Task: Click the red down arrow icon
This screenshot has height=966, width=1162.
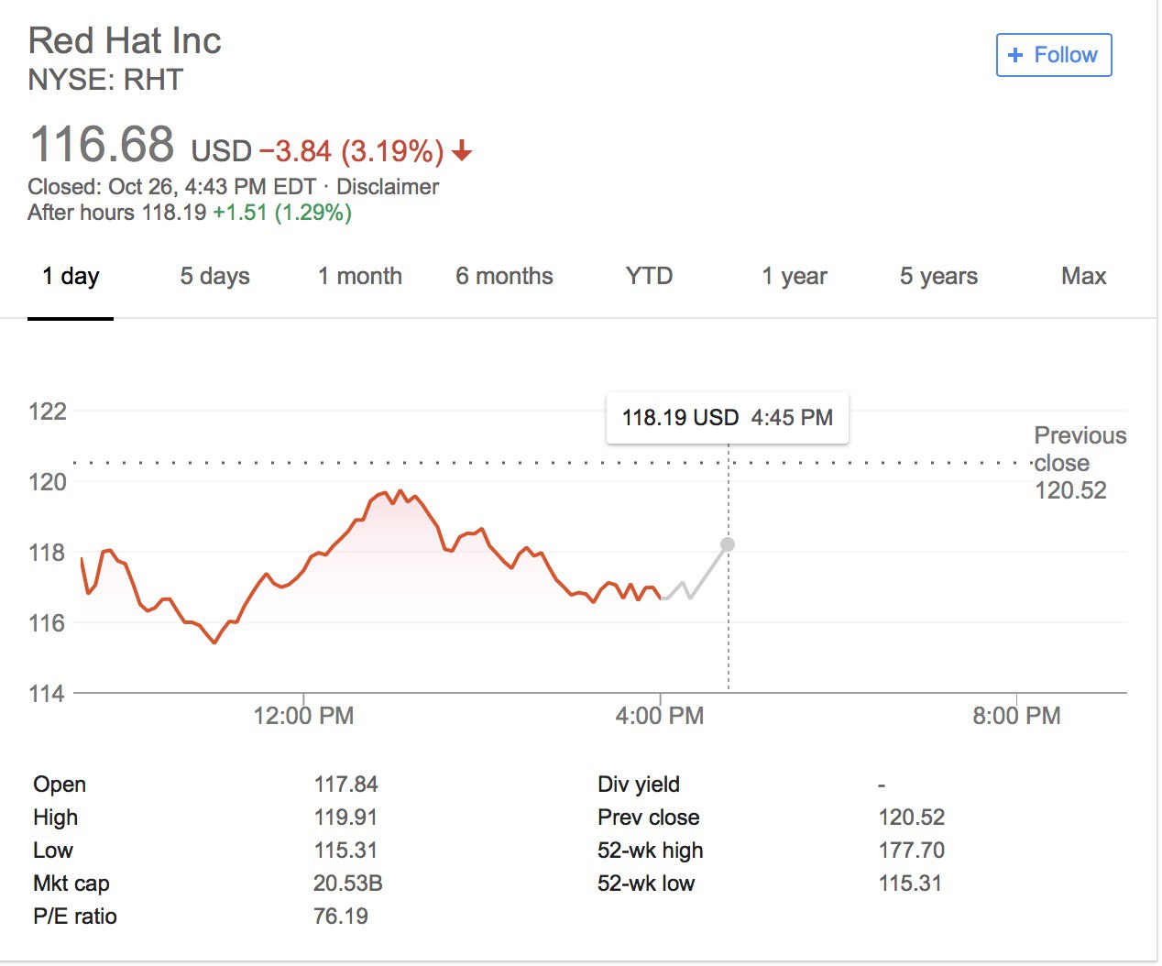Action: pyautogui.click(x=462, y=151)
